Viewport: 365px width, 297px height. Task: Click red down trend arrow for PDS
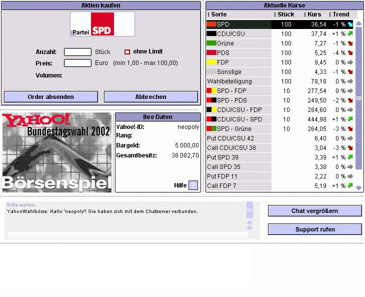click(350, 52)
